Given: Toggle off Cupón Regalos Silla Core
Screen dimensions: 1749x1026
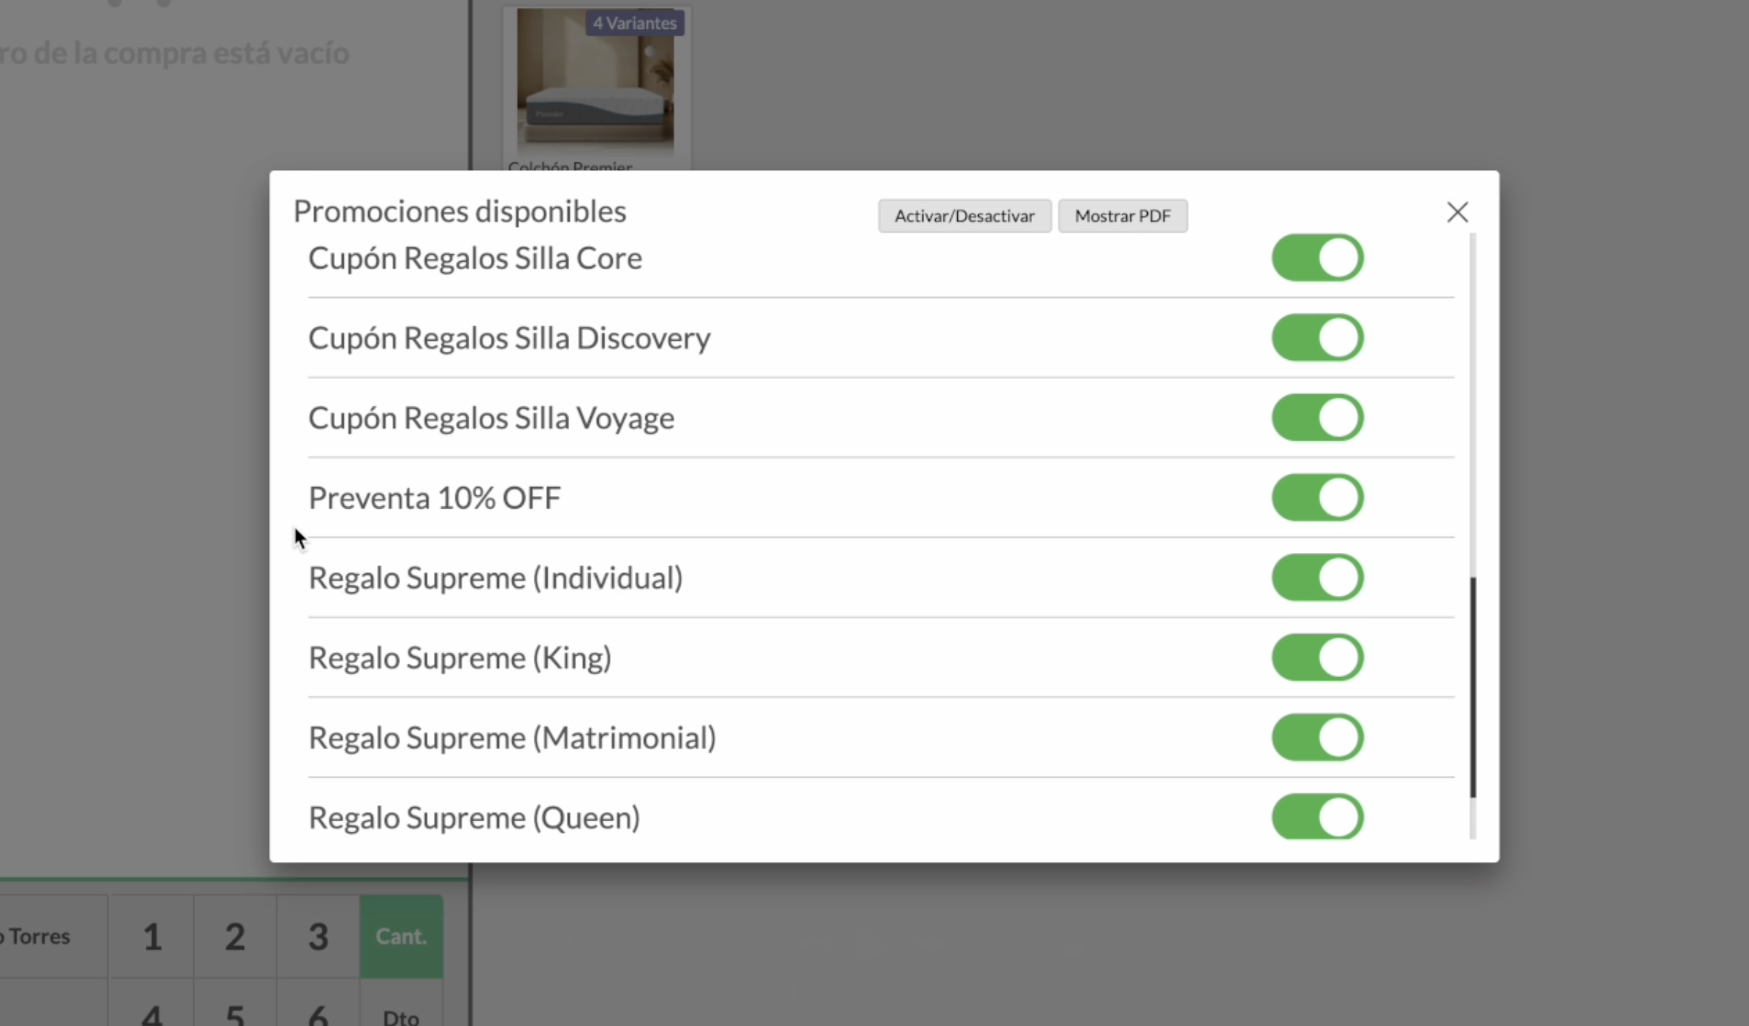Looking at the screenshot, I should click(1317, 258).
